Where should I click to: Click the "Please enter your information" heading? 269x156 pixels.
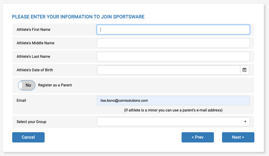(x=78, y=17)
